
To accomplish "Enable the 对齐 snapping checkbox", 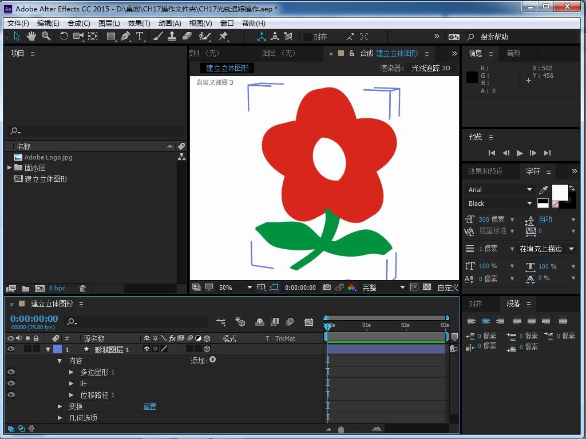I will tap(307, 37).
